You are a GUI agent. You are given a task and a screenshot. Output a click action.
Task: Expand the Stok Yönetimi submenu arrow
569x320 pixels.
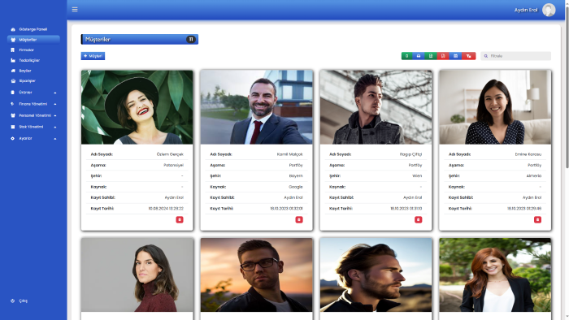coord(55,128)
